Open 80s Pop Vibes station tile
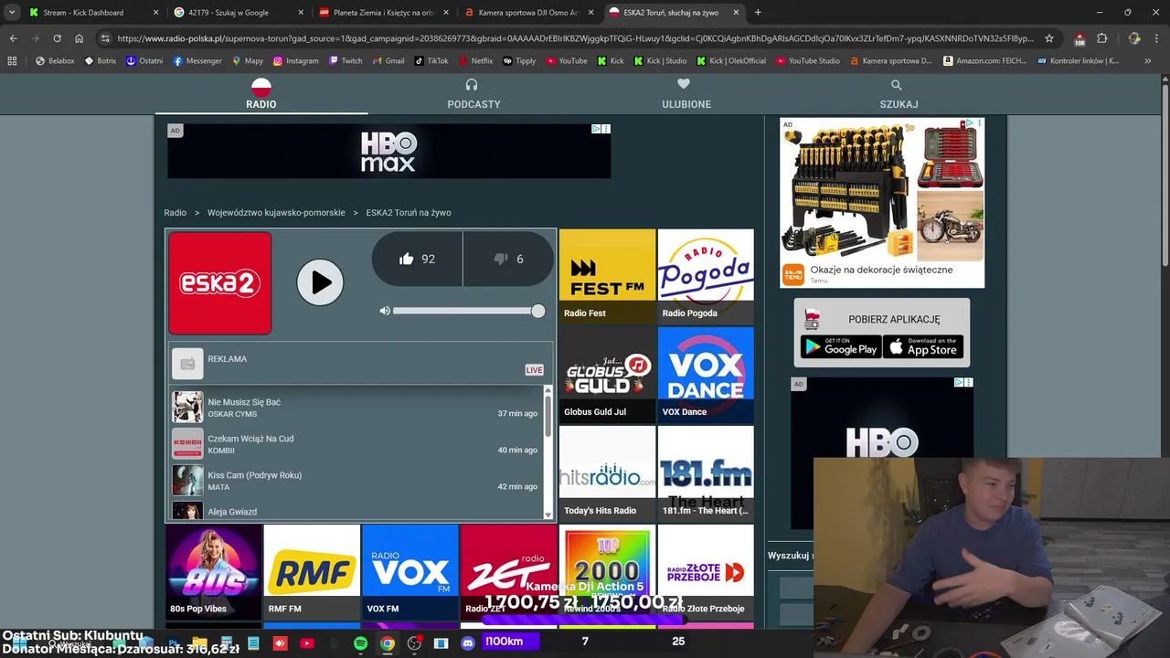This screenshot has height=658, width=1170. [x=213, y=572]
